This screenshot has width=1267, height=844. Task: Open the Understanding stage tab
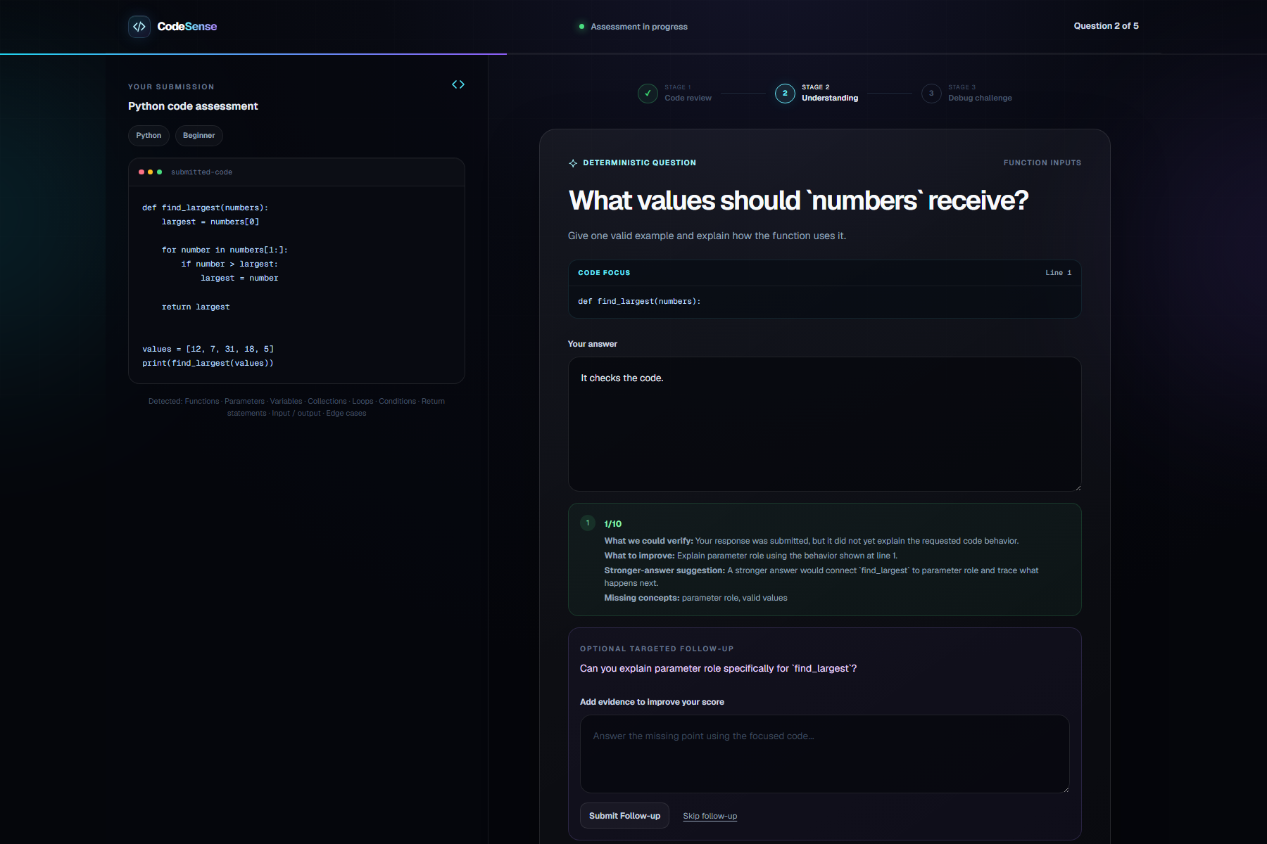click(829, 98)
